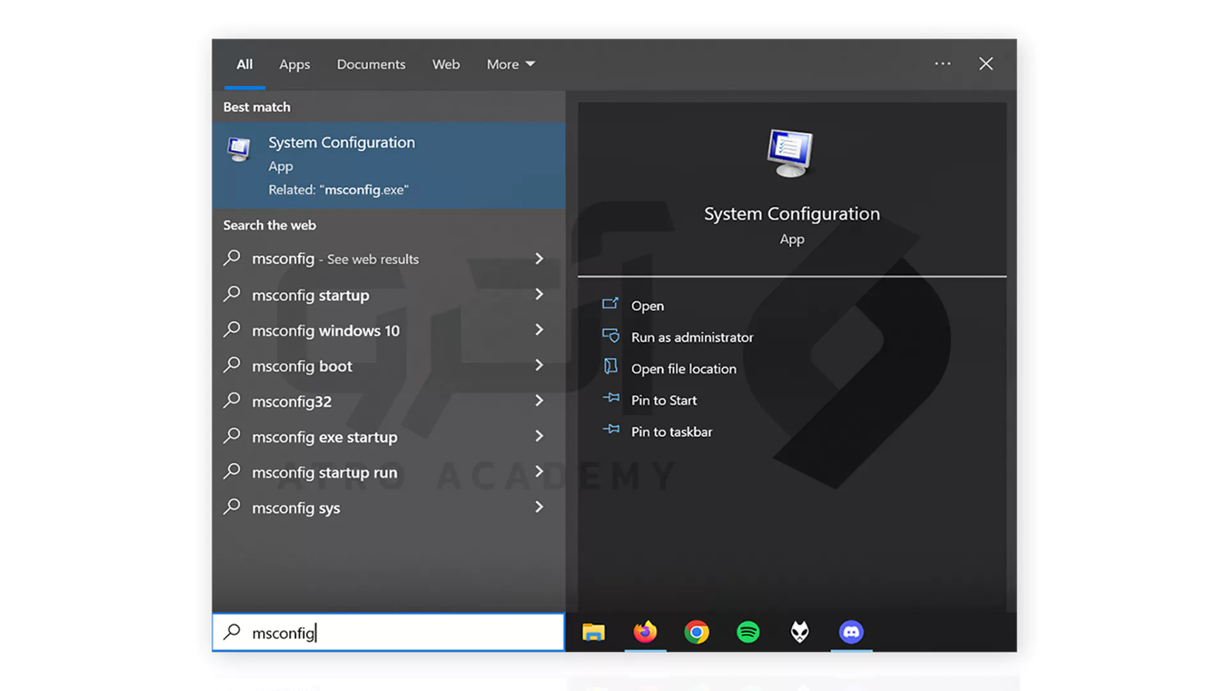
Task: Open File Explorer from the taskbar
Action: pyautogui.click(x=594, y=632)
